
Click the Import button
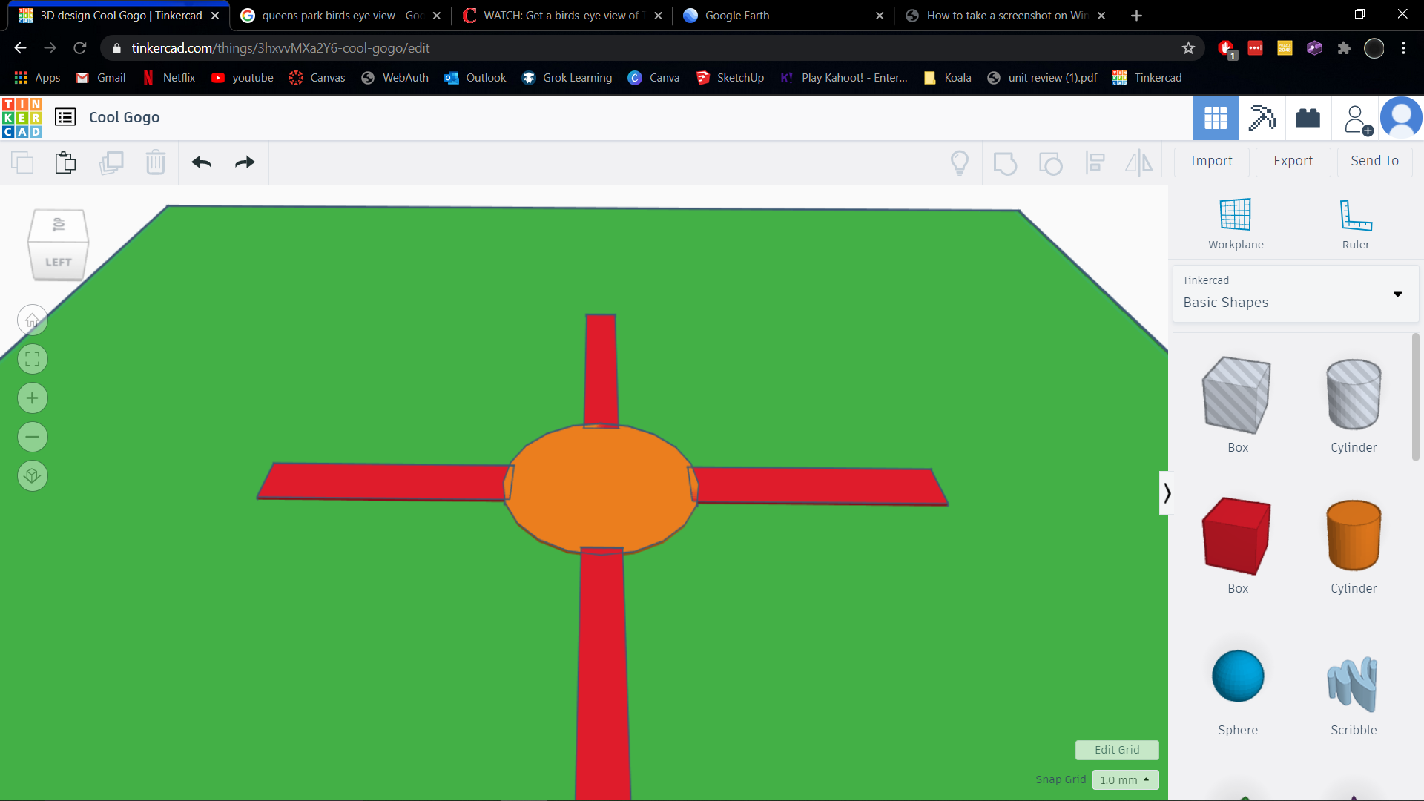coord(1212,161)
